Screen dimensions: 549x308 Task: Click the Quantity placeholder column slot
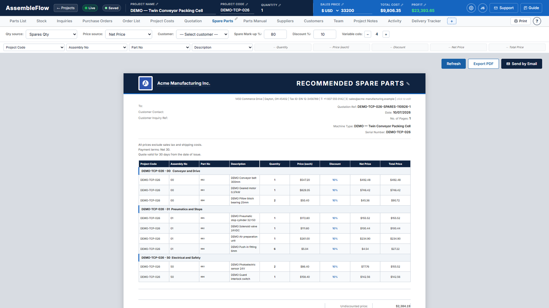[x=283, y=47]
